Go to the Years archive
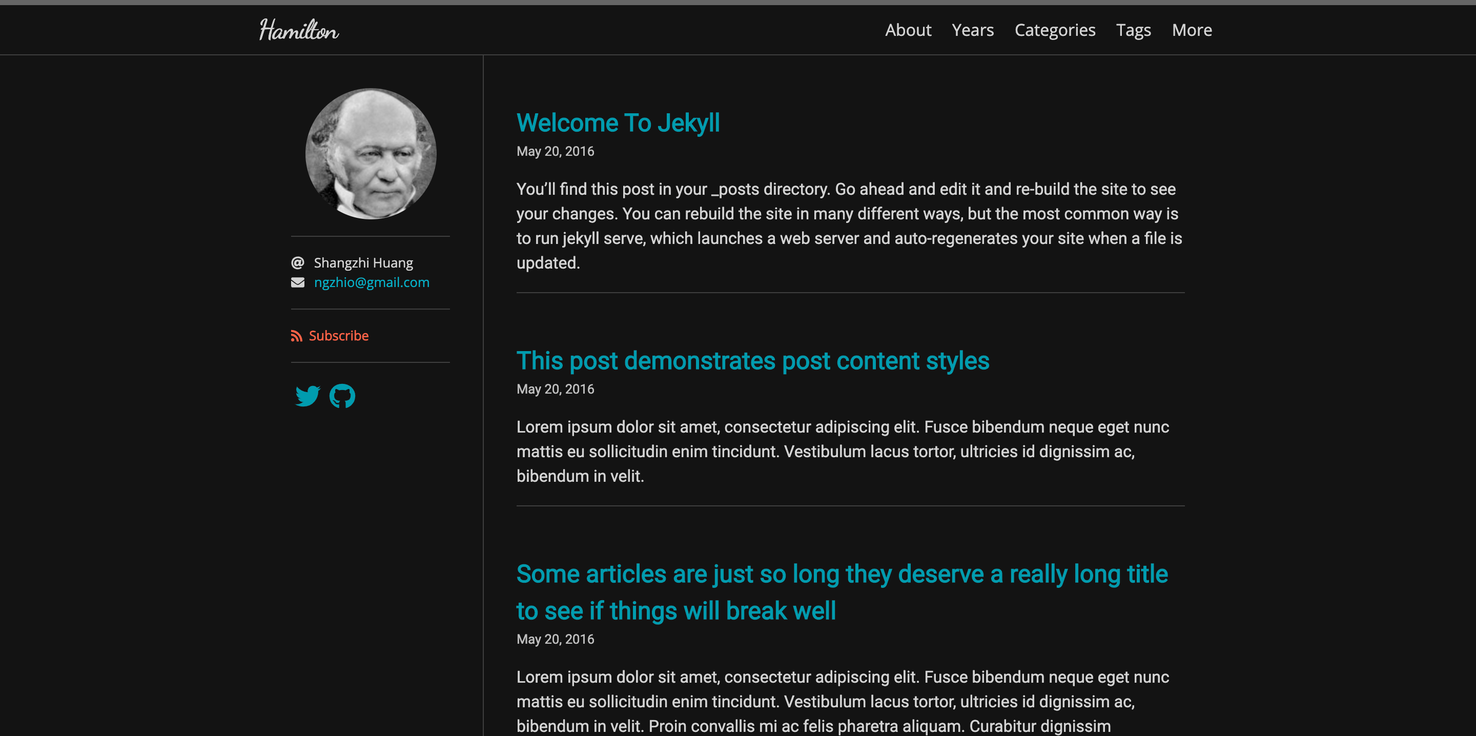1476x736 pixels. click(x=972, y=30)
